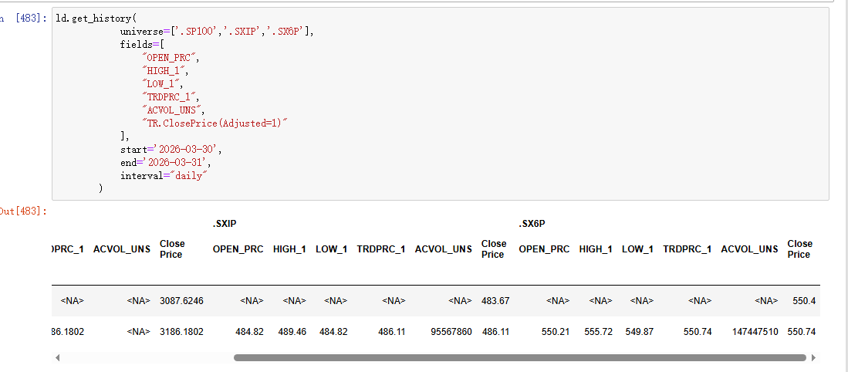Click TRDPRC_1 header under .SX6P
848x372 pixels.
click(687, 249)
